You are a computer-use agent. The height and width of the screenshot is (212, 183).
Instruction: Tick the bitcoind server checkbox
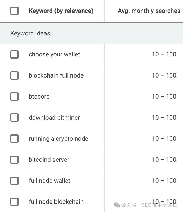pyautogui.click(x=14, y=160)
